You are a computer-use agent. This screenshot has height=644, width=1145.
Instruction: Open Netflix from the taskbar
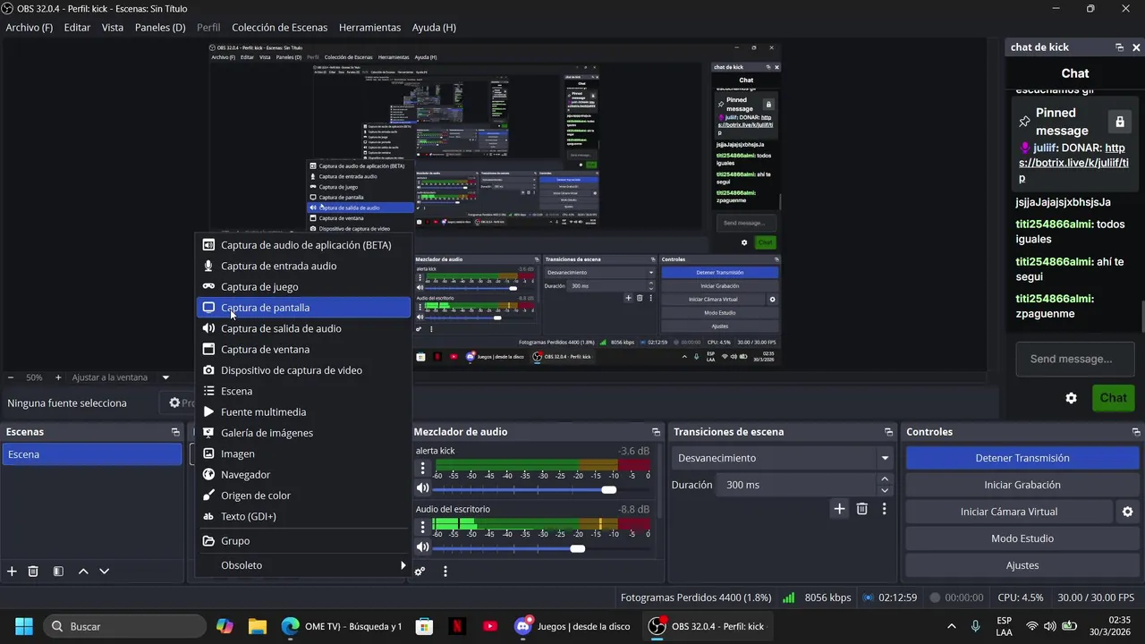[457, 626]
